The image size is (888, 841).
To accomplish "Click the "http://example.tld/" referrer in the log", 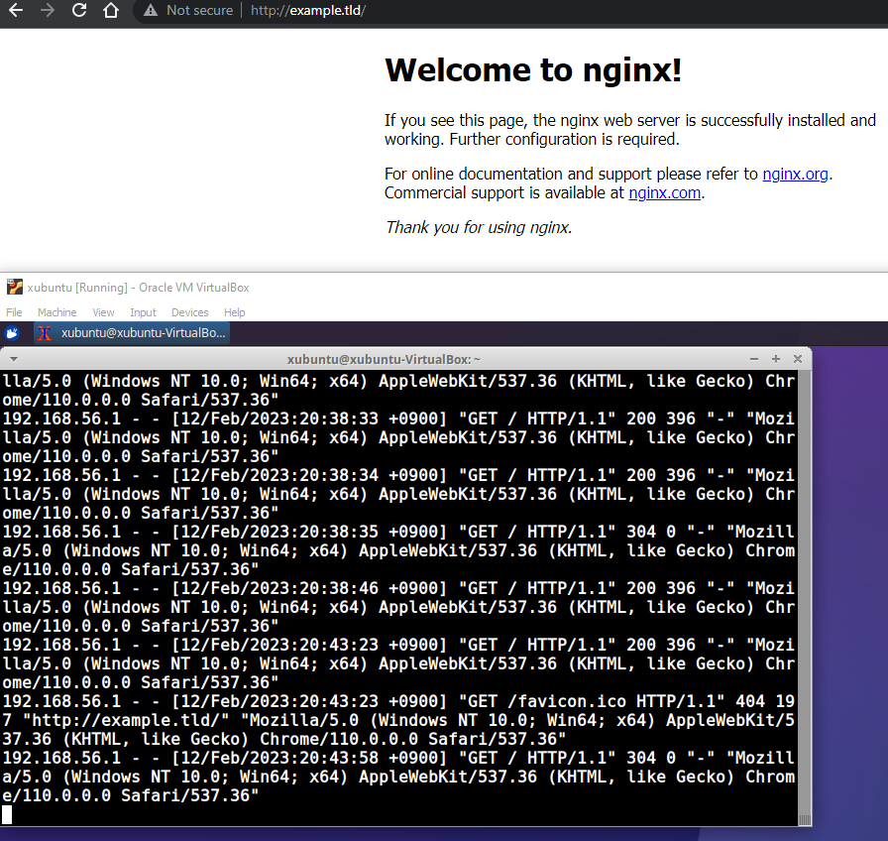I will 130,720.
